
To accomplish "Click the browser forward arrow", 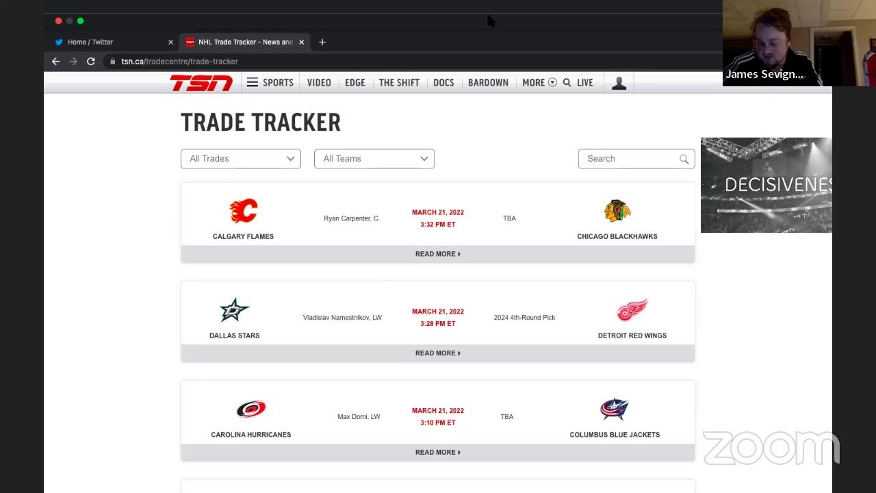I will 73,61.
